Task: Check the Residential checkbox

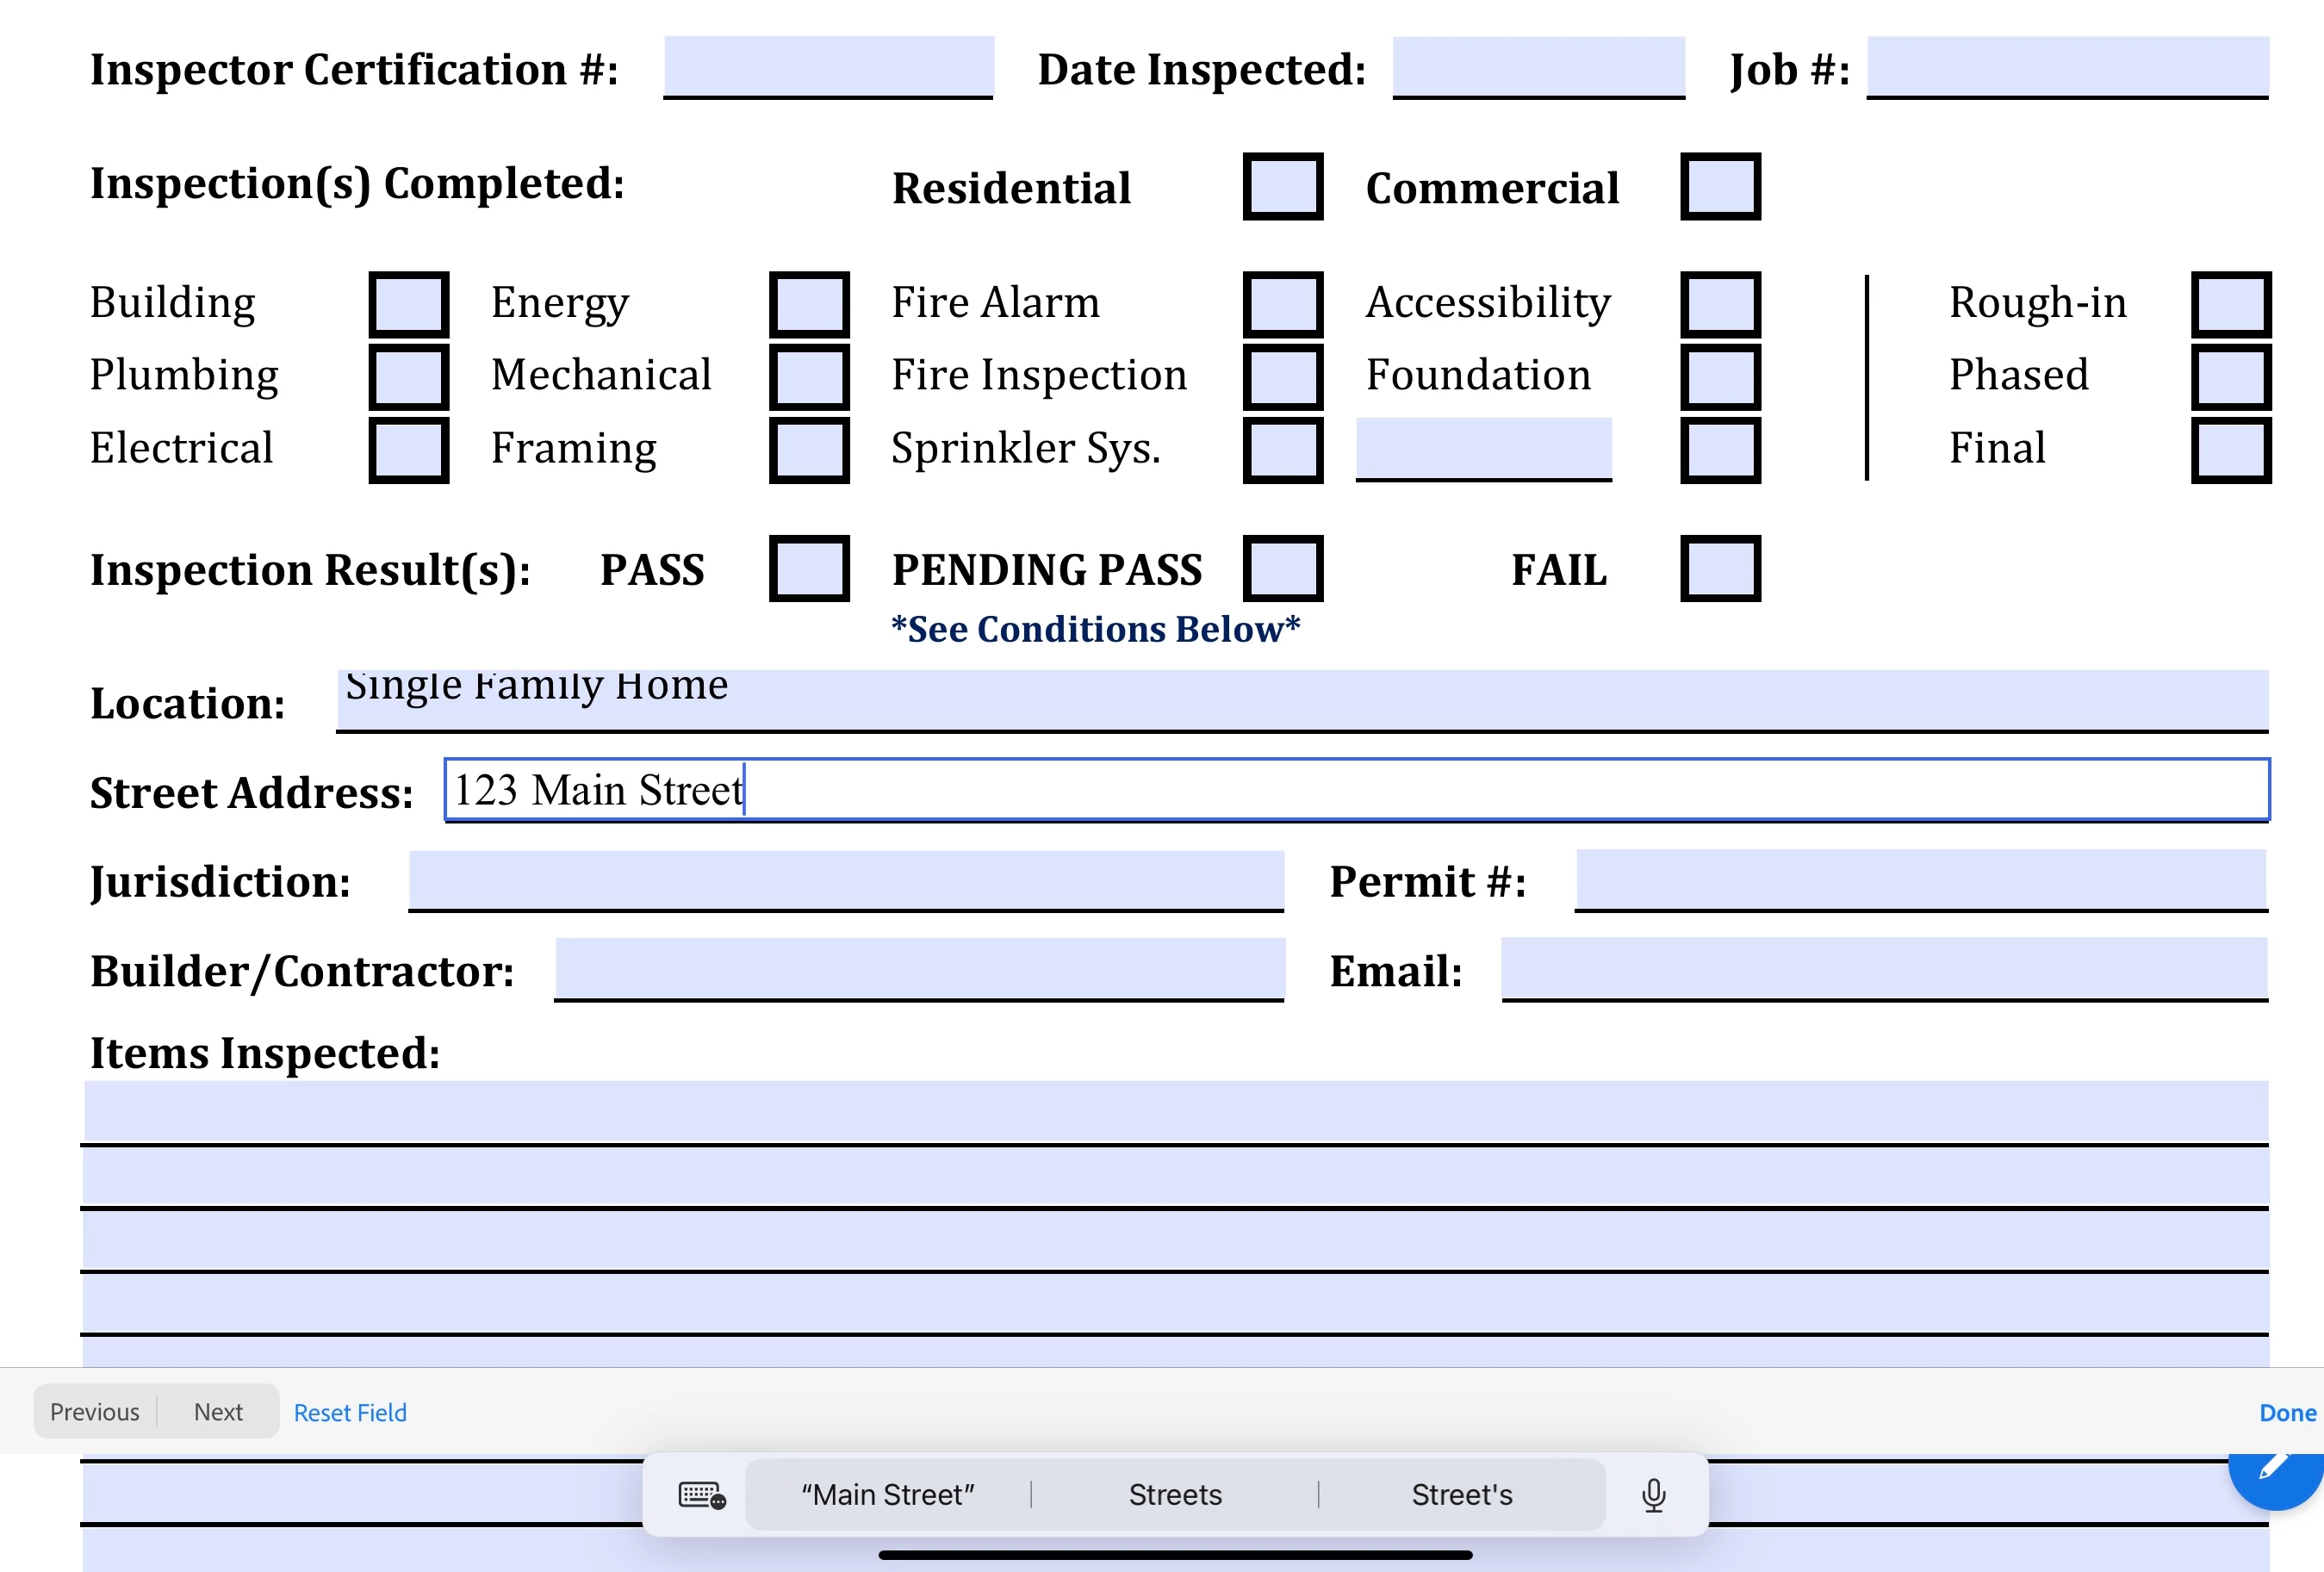Action: click(x=1282, y=187)
